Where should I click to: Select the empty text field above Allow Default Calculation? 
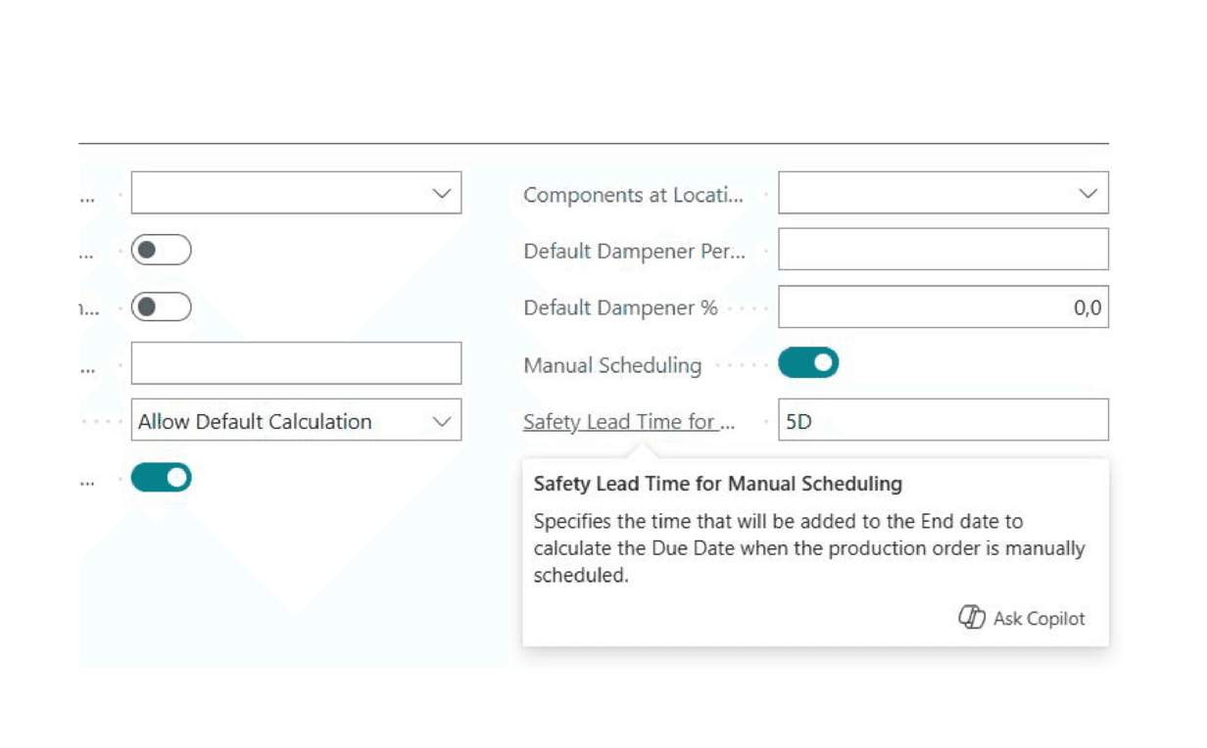pyautogui.click(x=296, y=363)
